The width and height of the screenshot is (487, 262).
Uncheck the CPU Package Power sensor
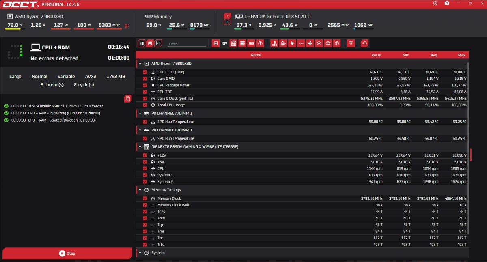(145, 85)
